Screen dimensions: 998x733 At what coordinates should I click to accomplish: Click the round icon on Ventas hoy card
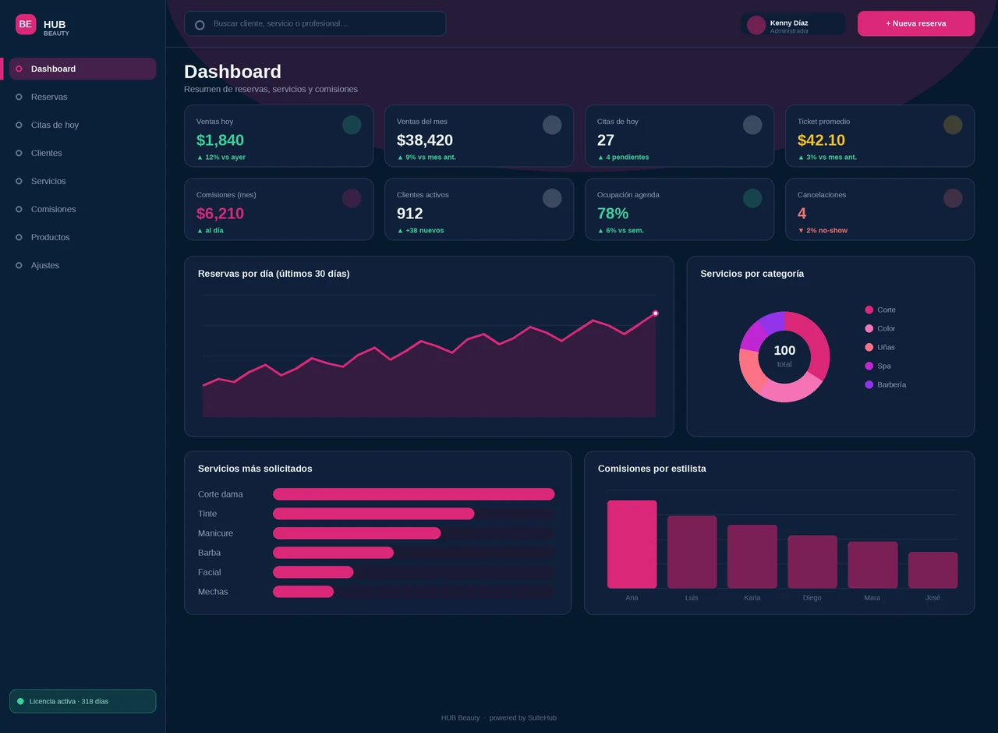(352, 125)
